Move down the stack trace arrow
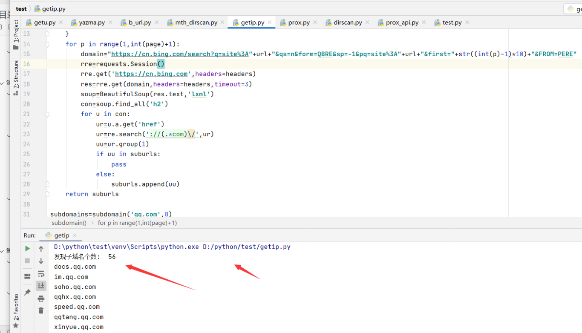Screen dimensions: 582x333 point(41,261)
